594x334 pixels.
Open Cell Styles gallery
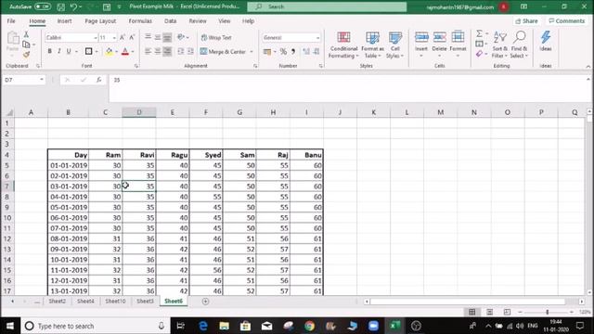[394, 45]
